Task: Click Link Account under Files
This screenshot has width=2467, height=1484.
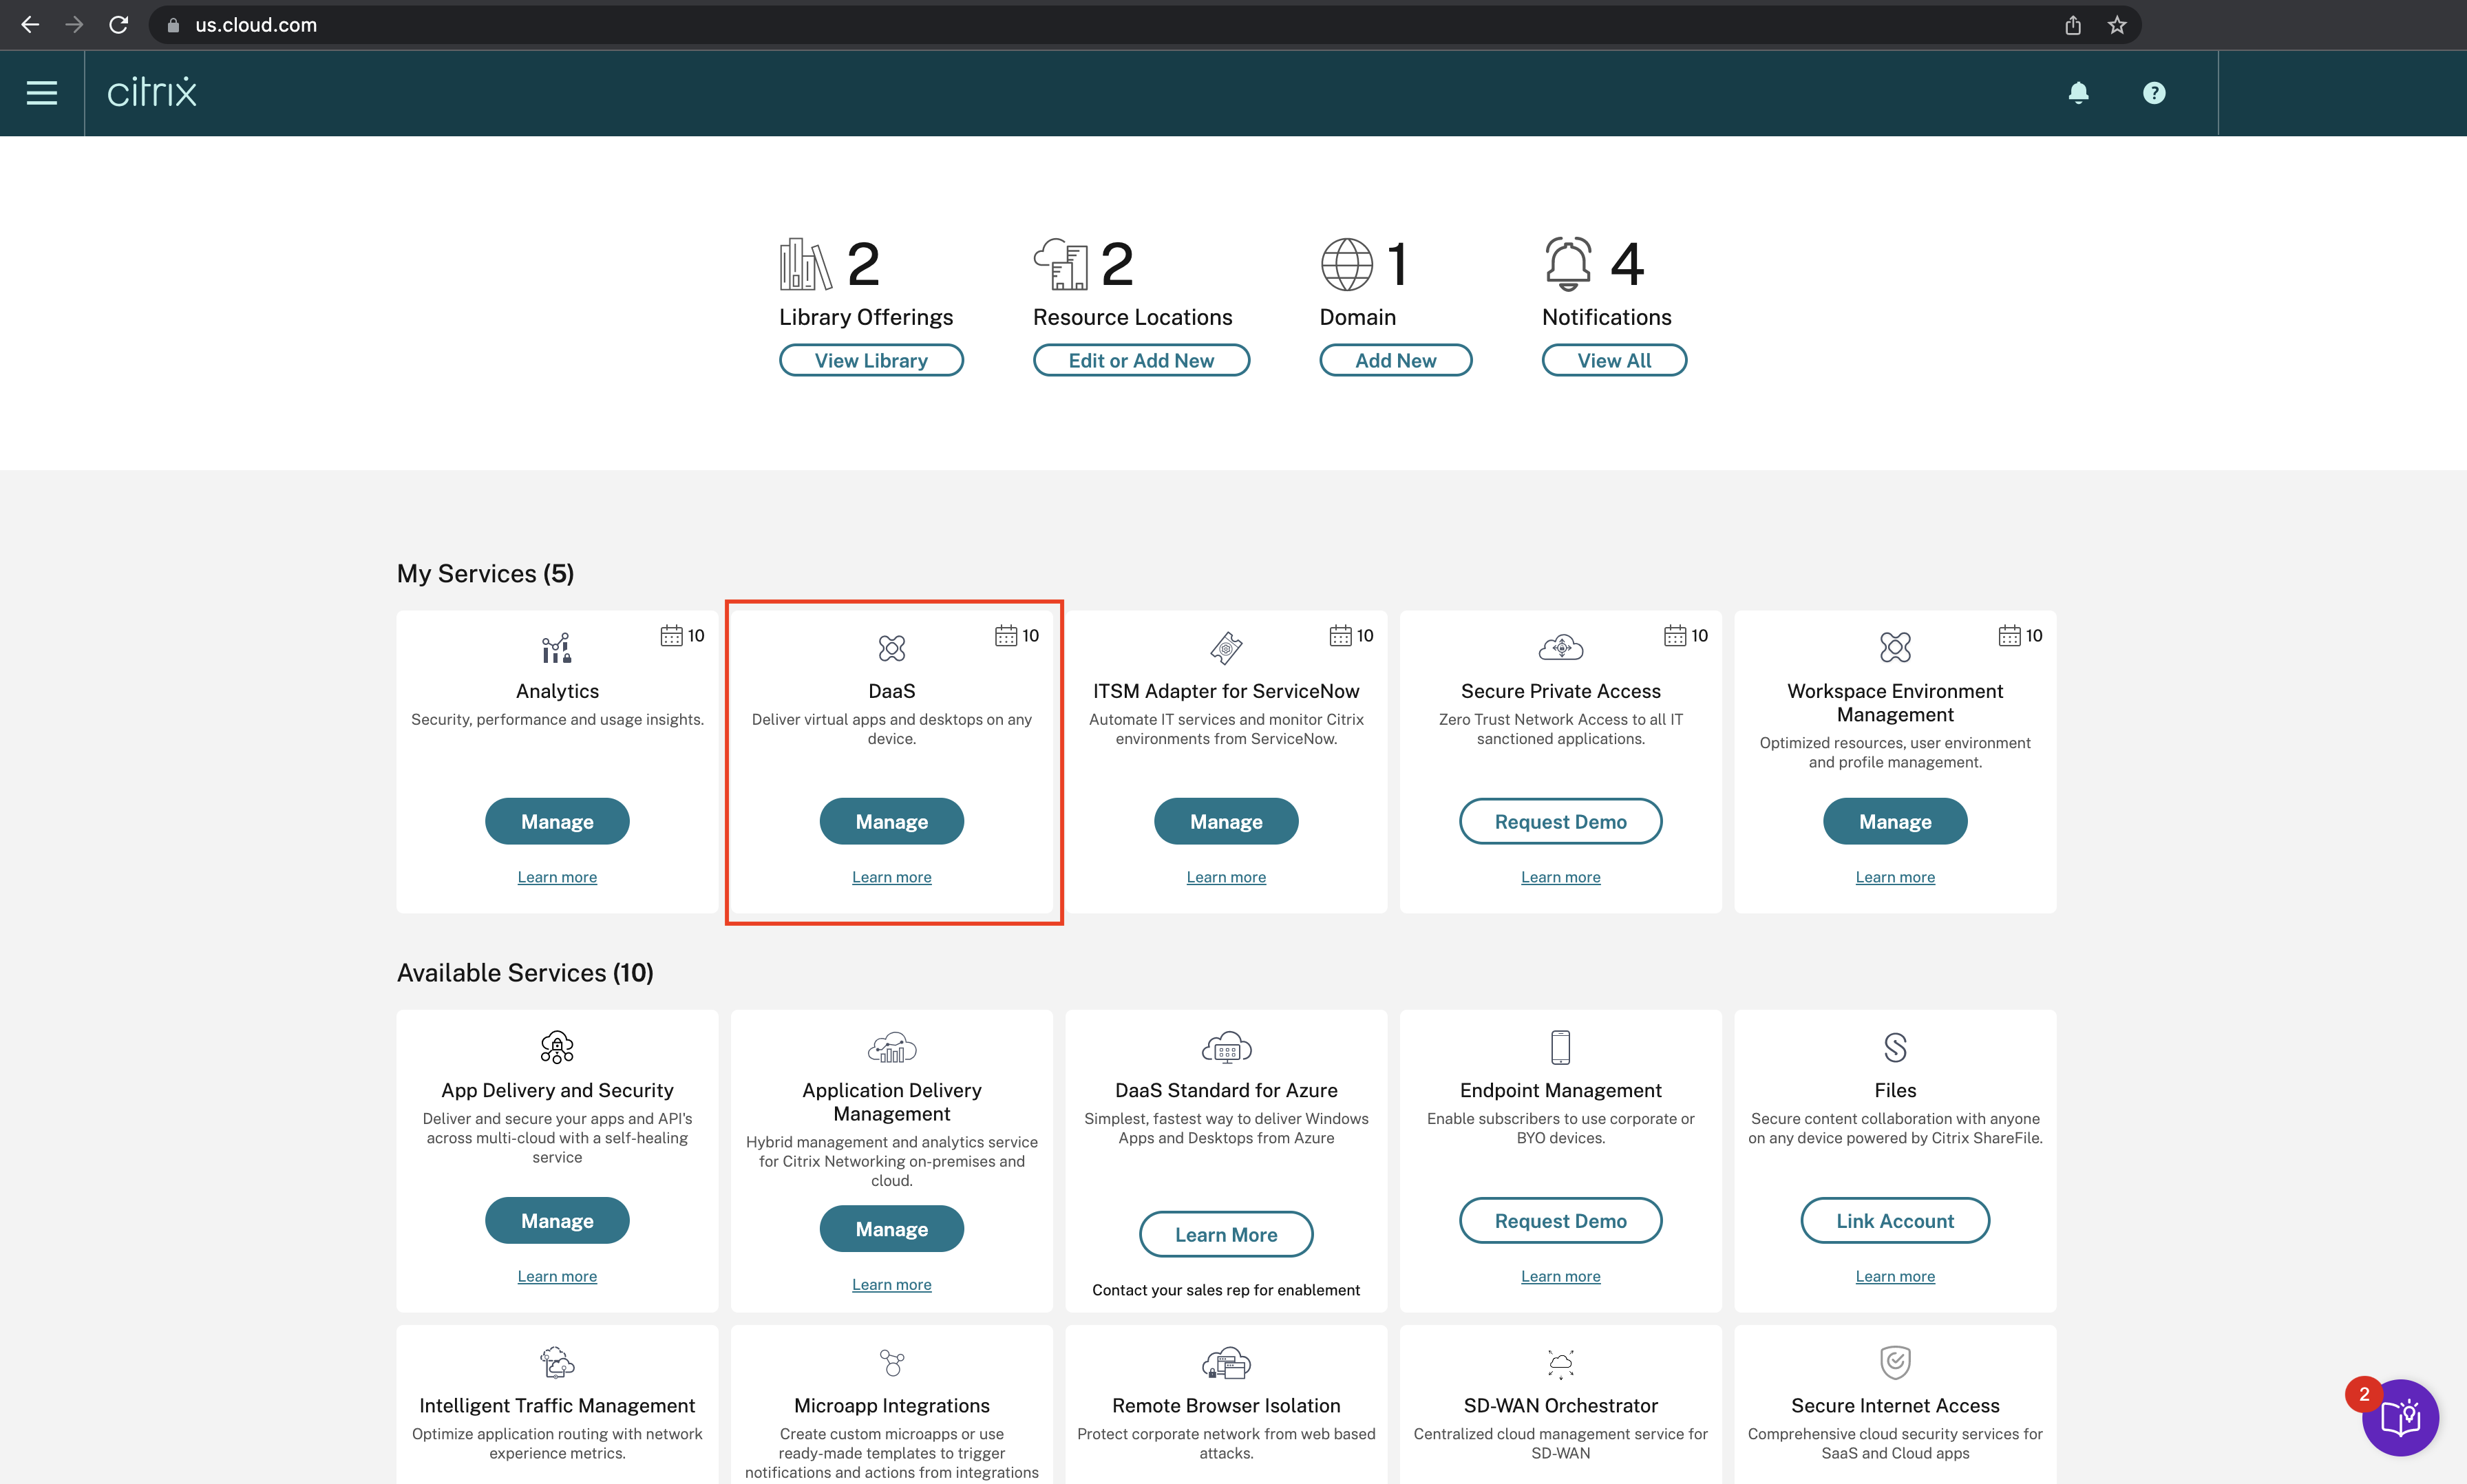Action: coord(1894,1220)
